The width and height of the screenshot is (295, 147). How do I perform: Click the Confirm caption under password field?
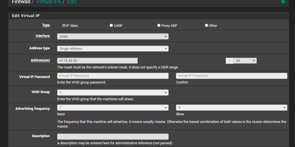pyautogui.click(x=182, y=82)
